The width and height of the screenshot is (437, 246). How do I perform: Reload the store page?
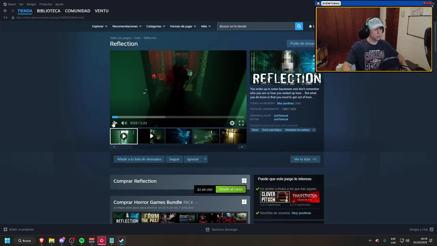(5, 17)
